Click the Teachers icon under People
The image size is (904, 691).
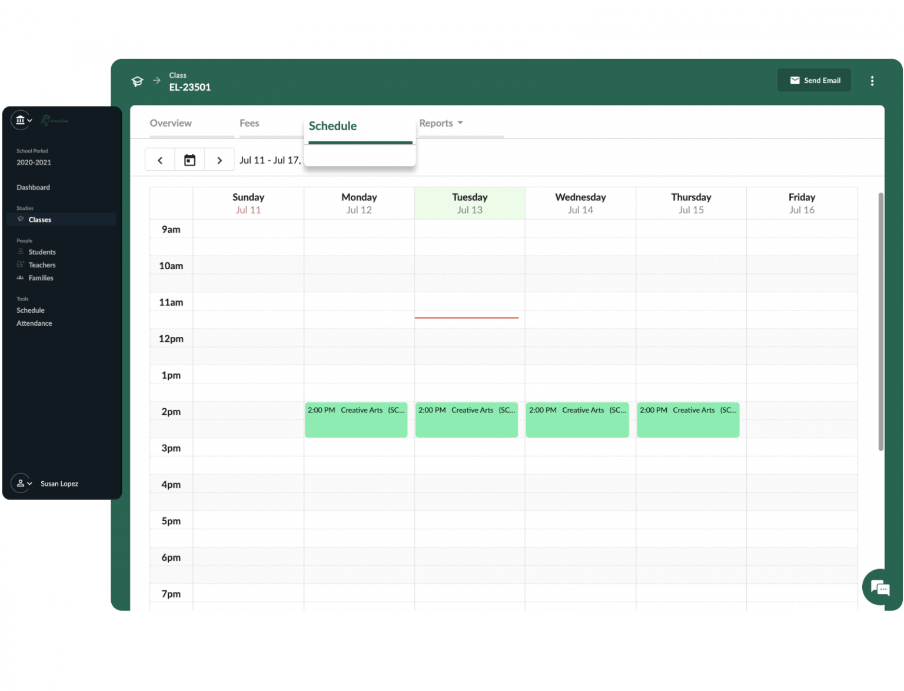20,265
